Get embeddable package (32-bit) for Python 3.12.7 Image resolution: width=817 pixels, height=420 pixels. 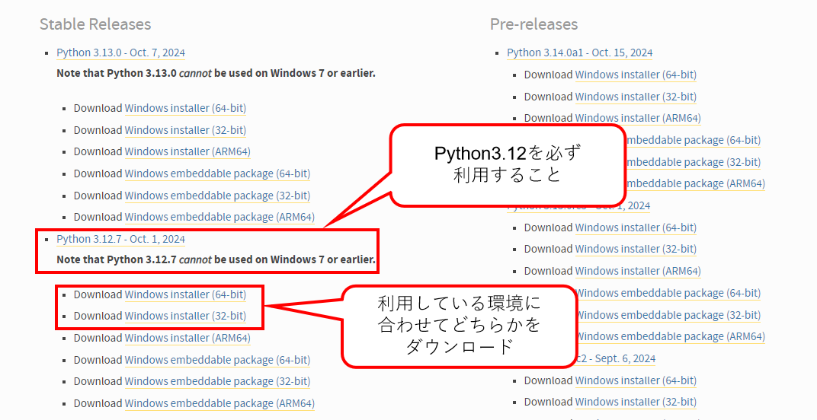[x=217, y=381]
